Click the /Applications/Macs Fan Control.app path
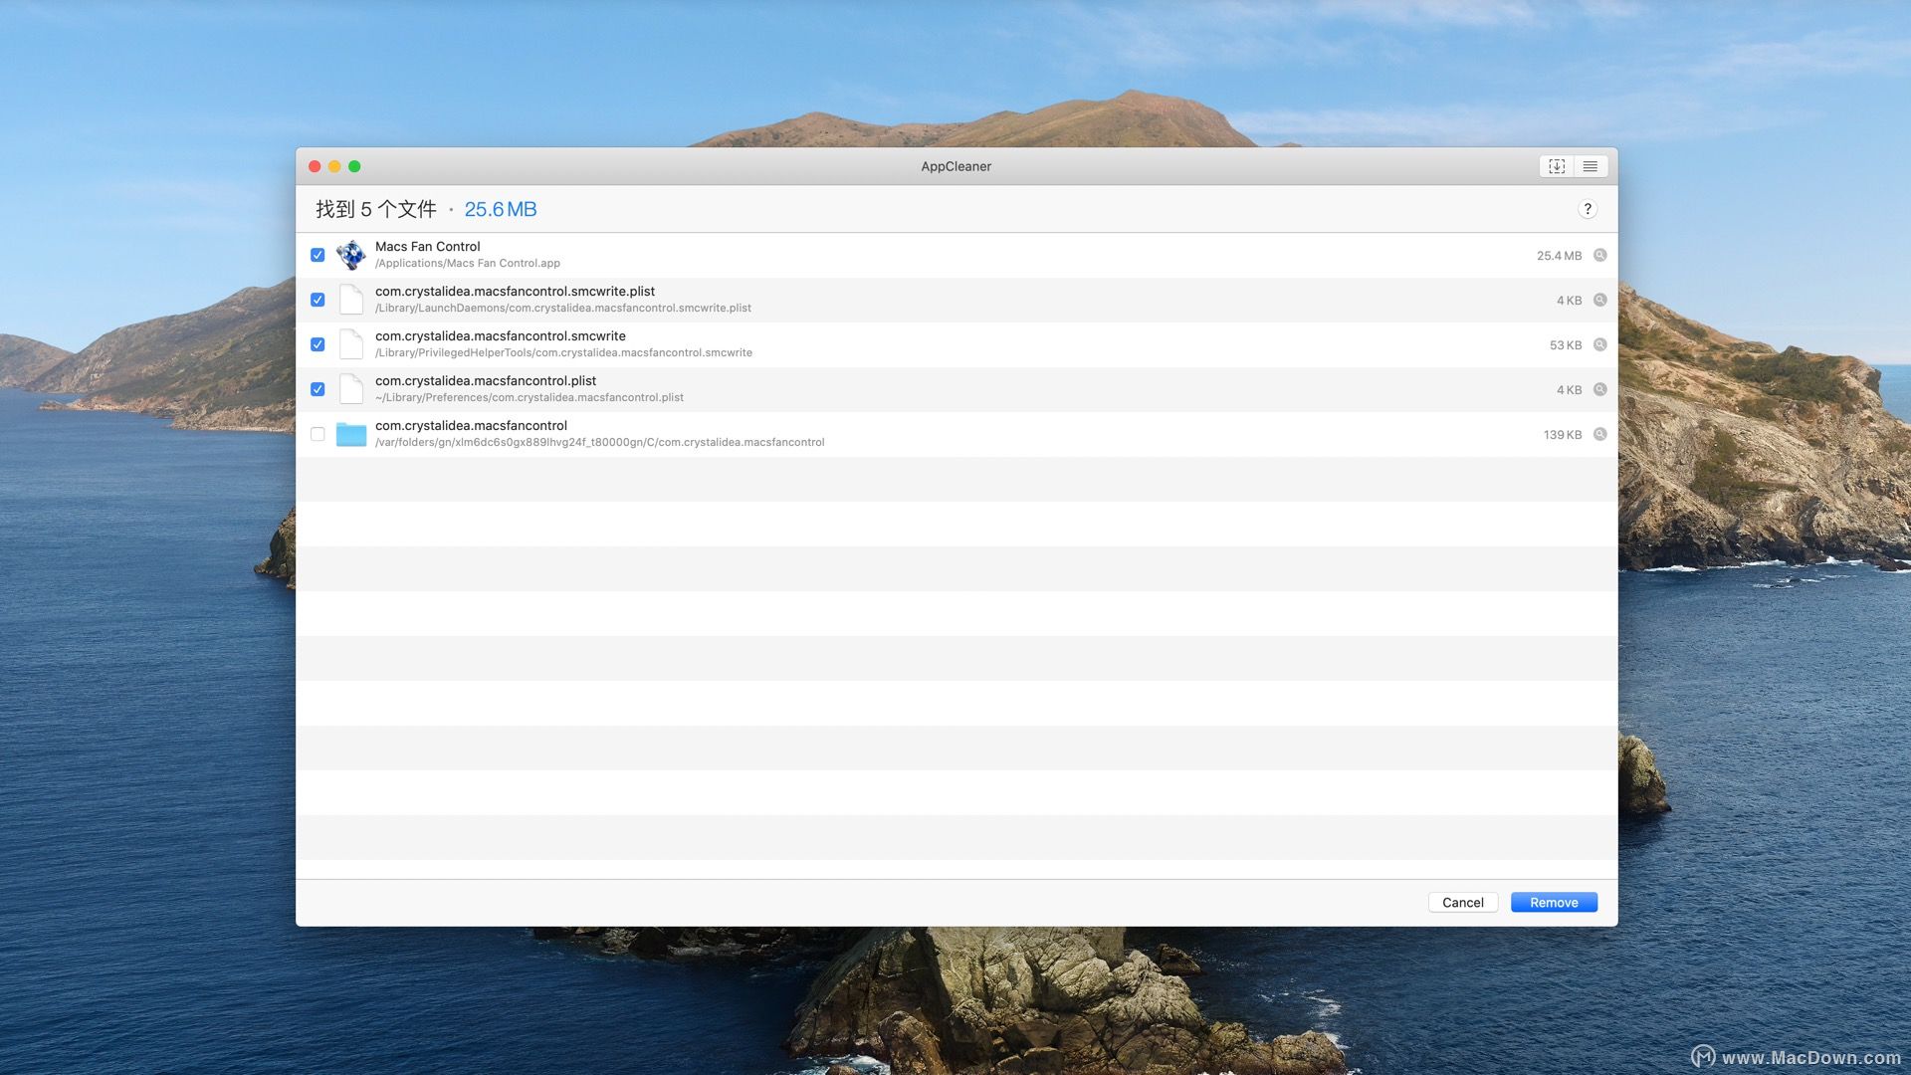1911x1075 pixels. (x=468, y=264)
